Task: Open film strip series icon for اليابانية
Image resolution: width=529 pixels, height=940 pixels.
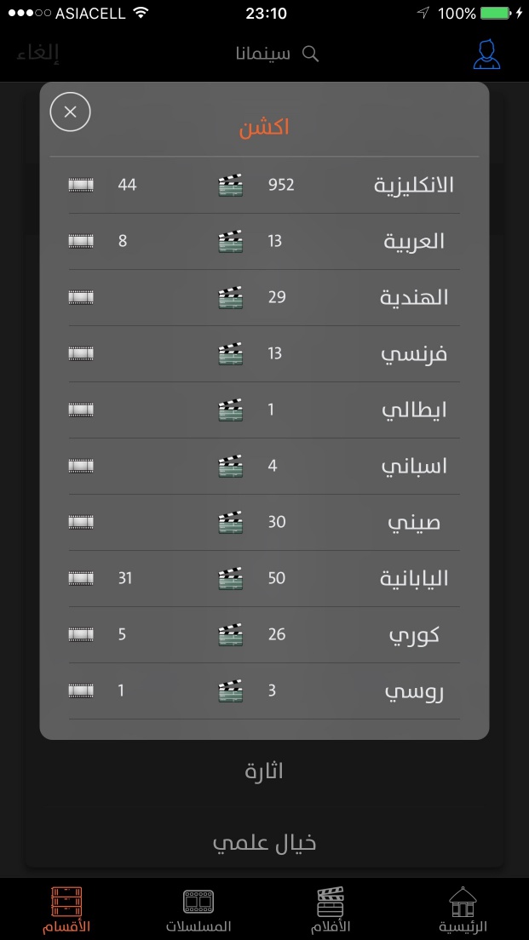Action: tap(81, 578)
